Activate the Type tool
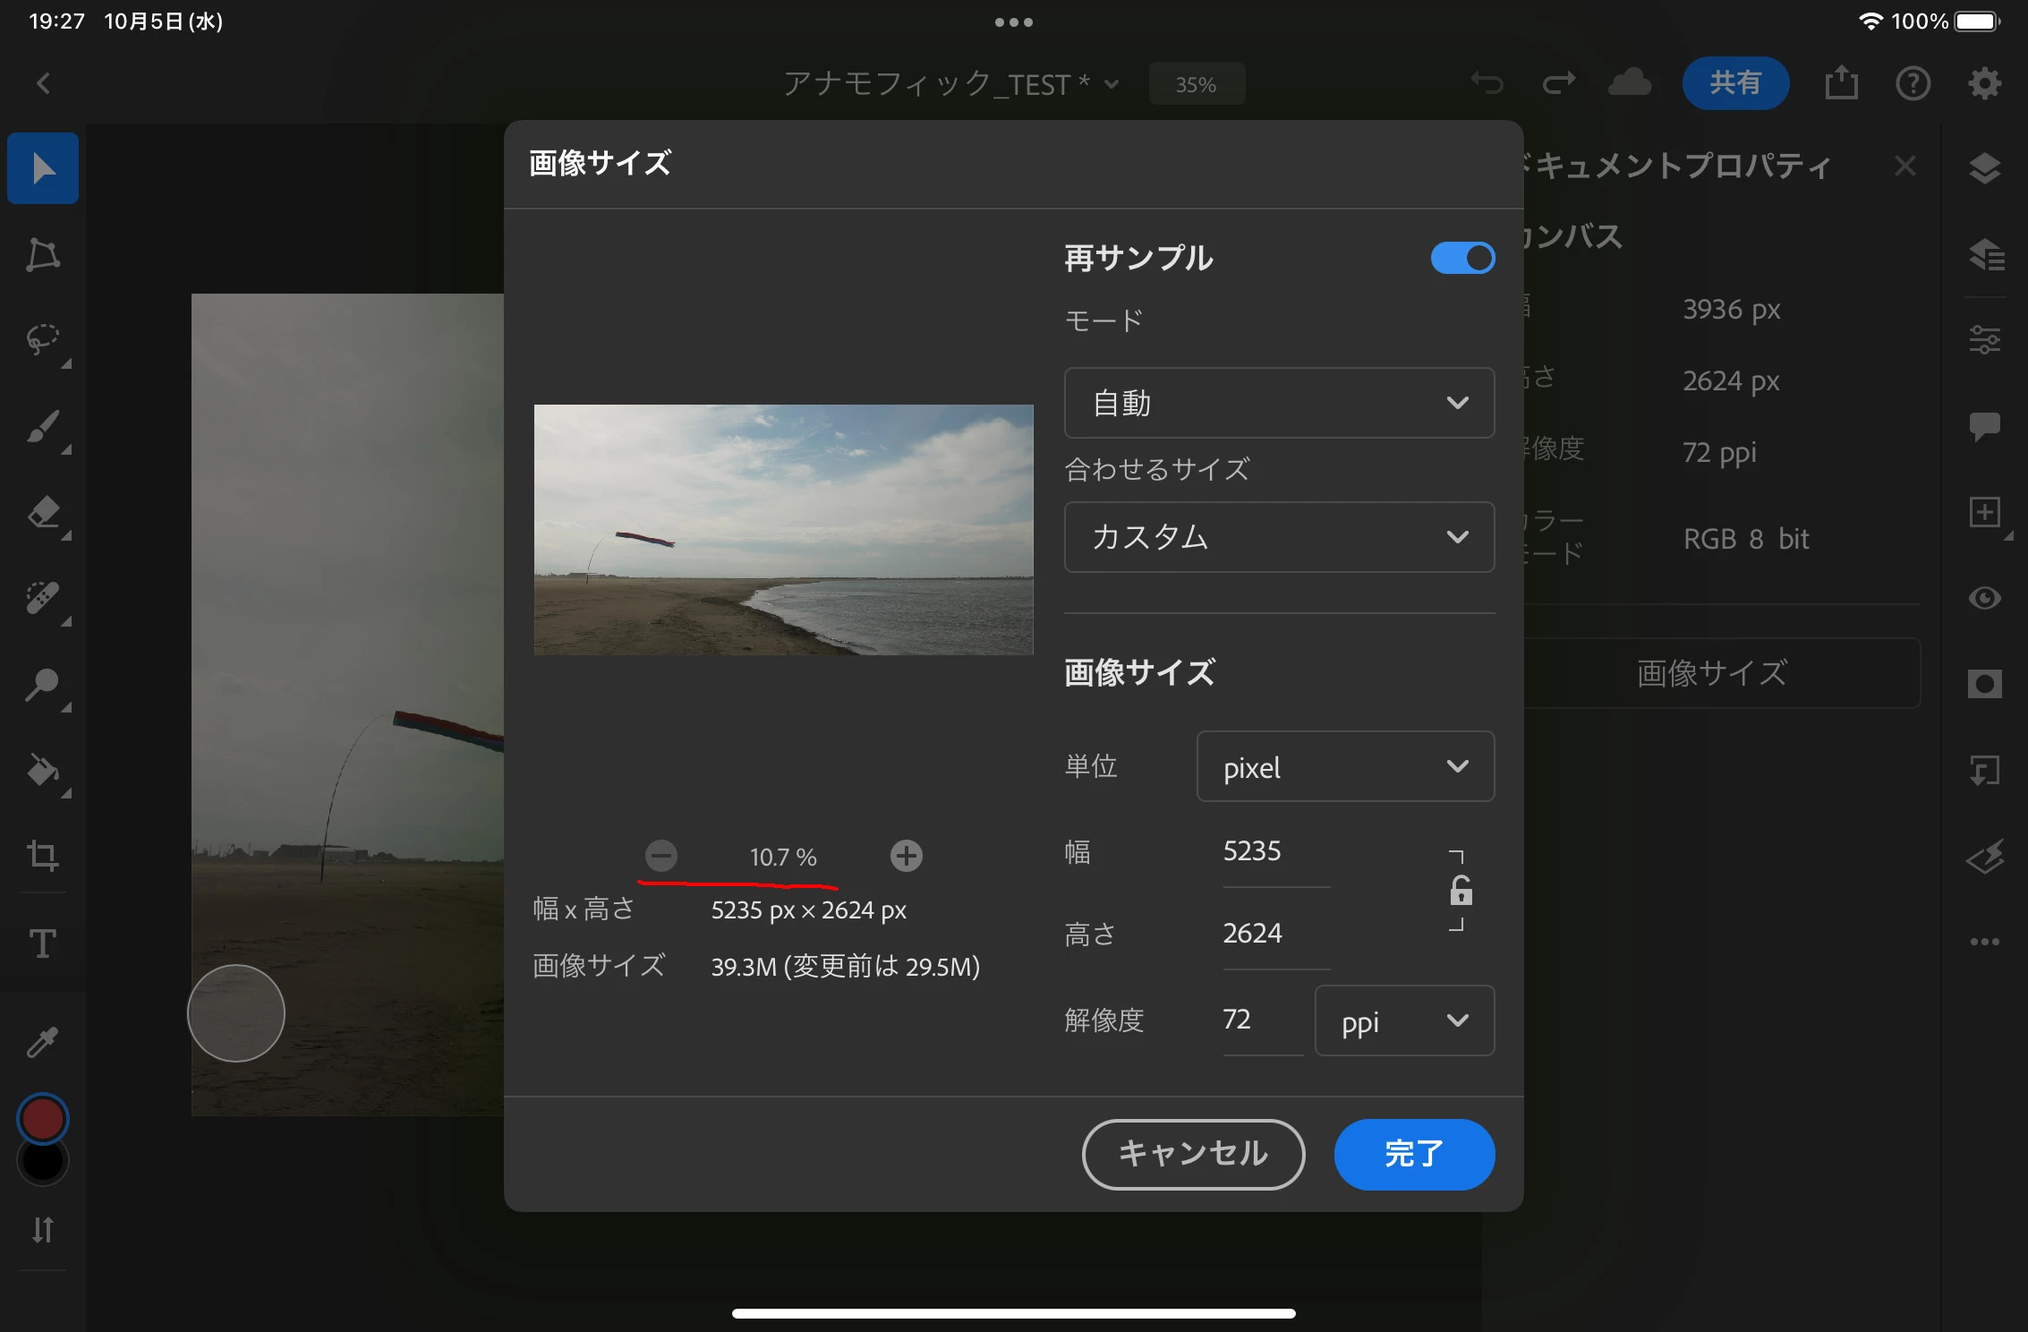This screenshot has height=1332, width=2028. 43,943
